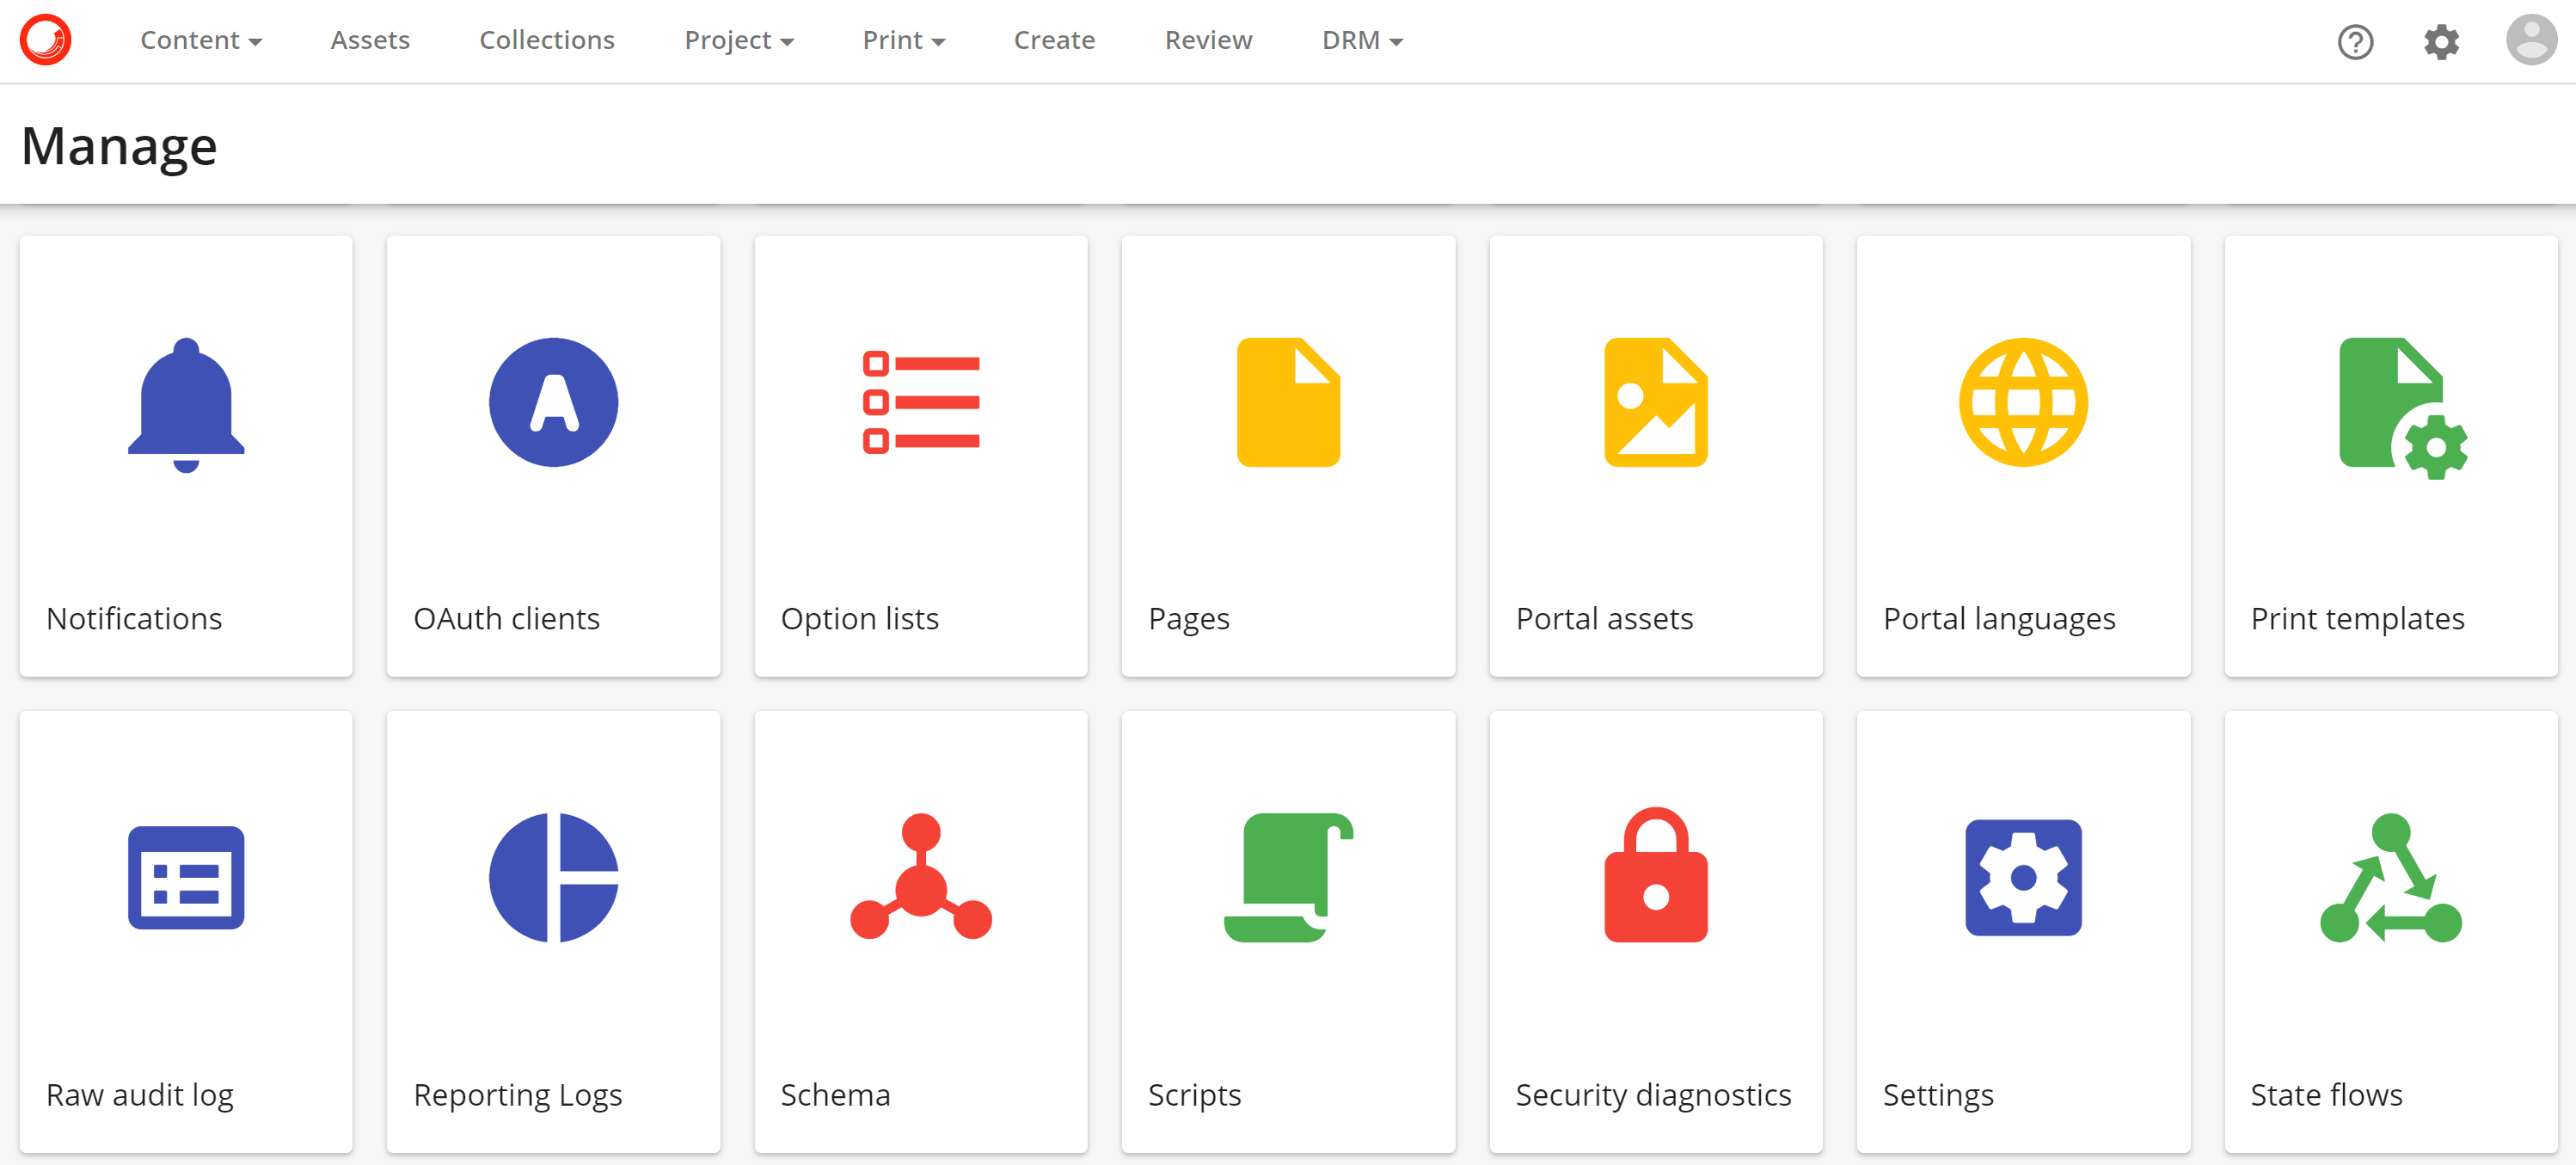2576x1165 pixels.
Task: Expand the DRM dropdown menu
Action: point(1363,40)
